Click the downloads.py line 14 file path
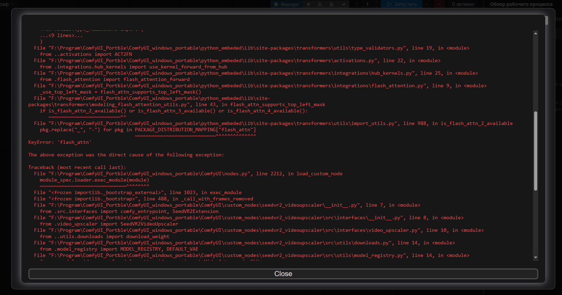 (244, 243)
